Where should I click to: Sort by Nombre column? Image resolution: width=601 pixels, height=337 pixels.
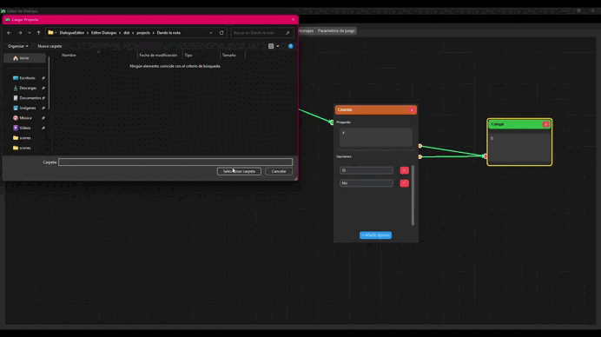pyautogui.click(x=69, y=56)
